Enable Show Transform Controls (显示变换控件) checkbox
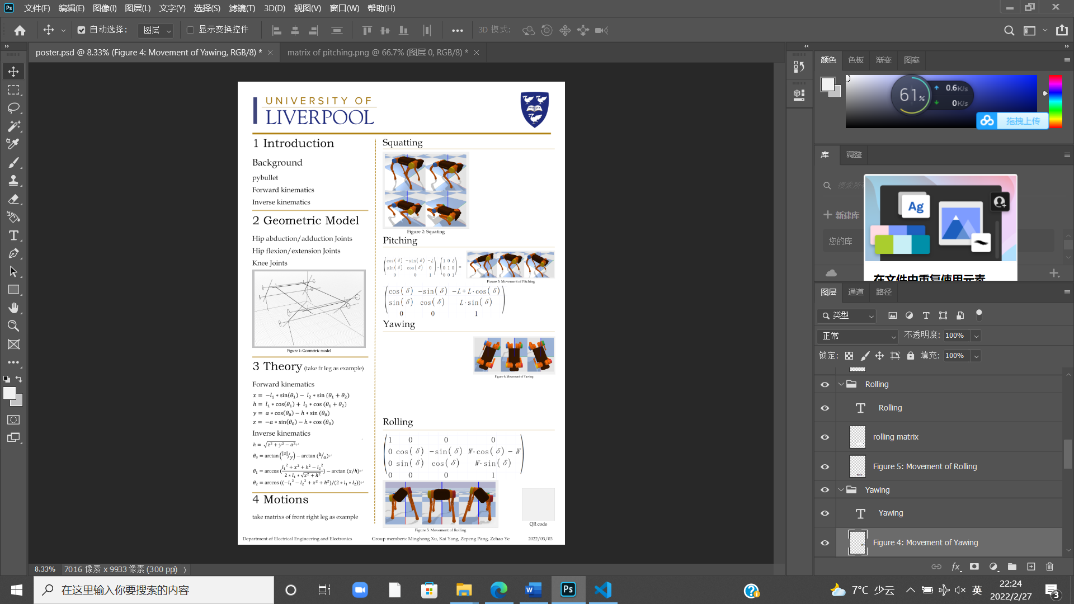The width and height of the screenshot is (1074, 604). point(190,30)
